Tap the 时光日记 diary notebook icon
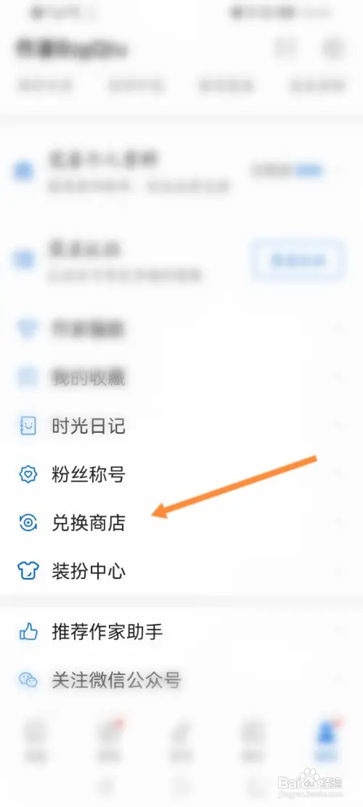The height and width of the screenshot is (807, 363). (28, 426)
